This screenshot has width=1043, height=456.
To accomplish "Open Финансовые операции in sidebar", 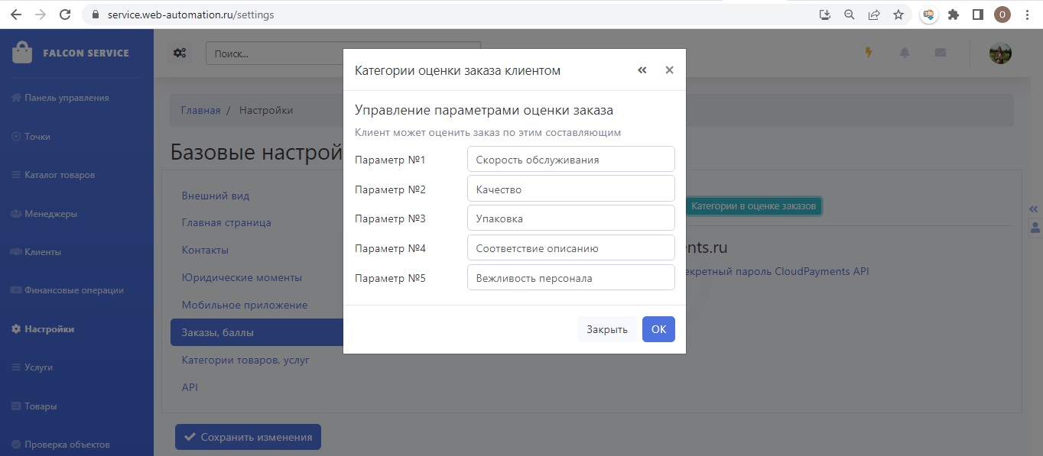I will click(x=73, y=290).
